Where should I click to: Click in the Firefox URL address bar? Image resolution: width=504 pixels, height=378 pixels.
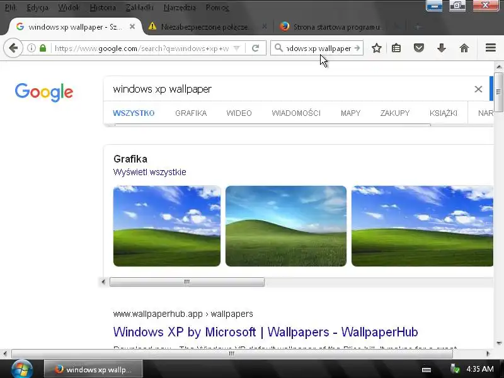coord(141,49)
